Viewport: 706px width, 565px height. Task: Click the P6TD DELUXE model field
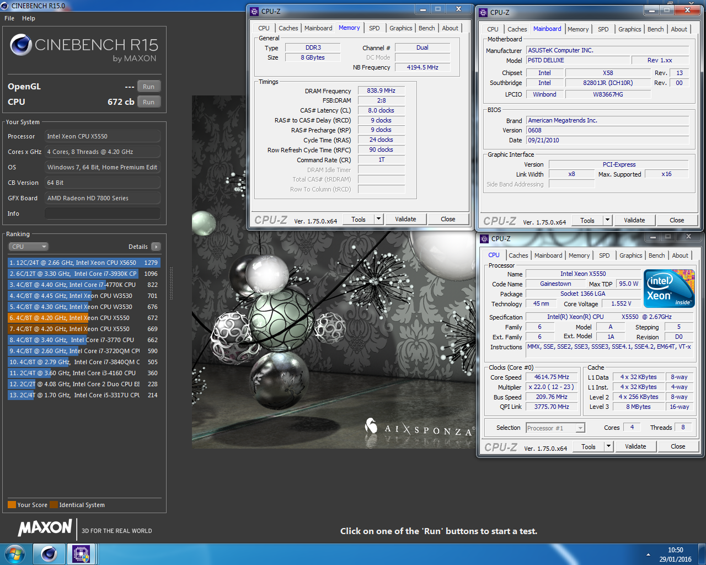pos(577,60)
